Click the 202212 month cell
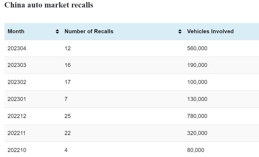 17,116
